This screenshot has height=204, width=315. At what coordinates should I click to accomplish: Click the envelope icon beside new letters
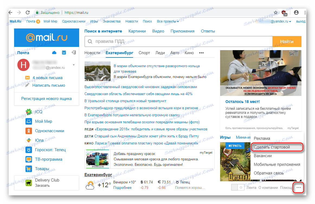(x=27, y=78)
